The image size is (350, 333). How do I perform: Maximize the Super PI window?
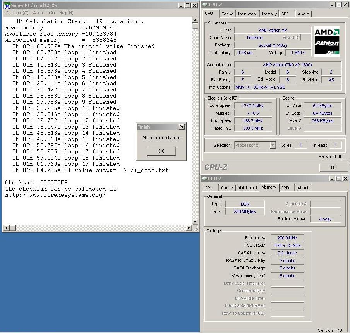(188, 5)
